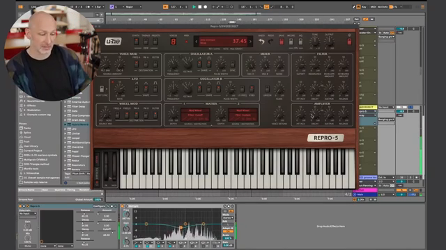Enable Oscillator B LO FREQ switch
The image size is (446, 250).
pyautogui.click(x=242, y=89)
